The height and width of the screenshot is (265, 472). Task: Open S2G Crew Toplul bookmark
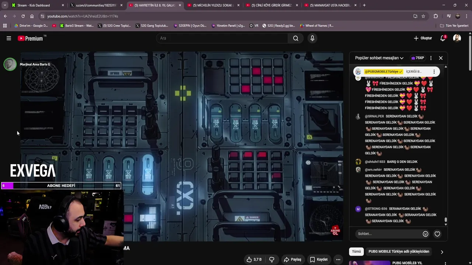coord(114,26)
